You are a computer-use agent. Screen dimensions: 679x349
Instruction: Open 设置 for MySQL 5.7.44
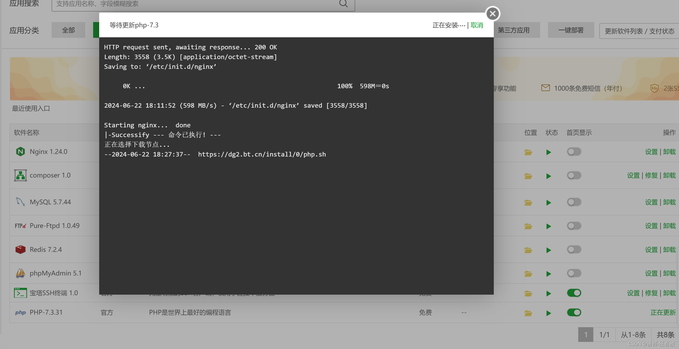click(651, 202)
